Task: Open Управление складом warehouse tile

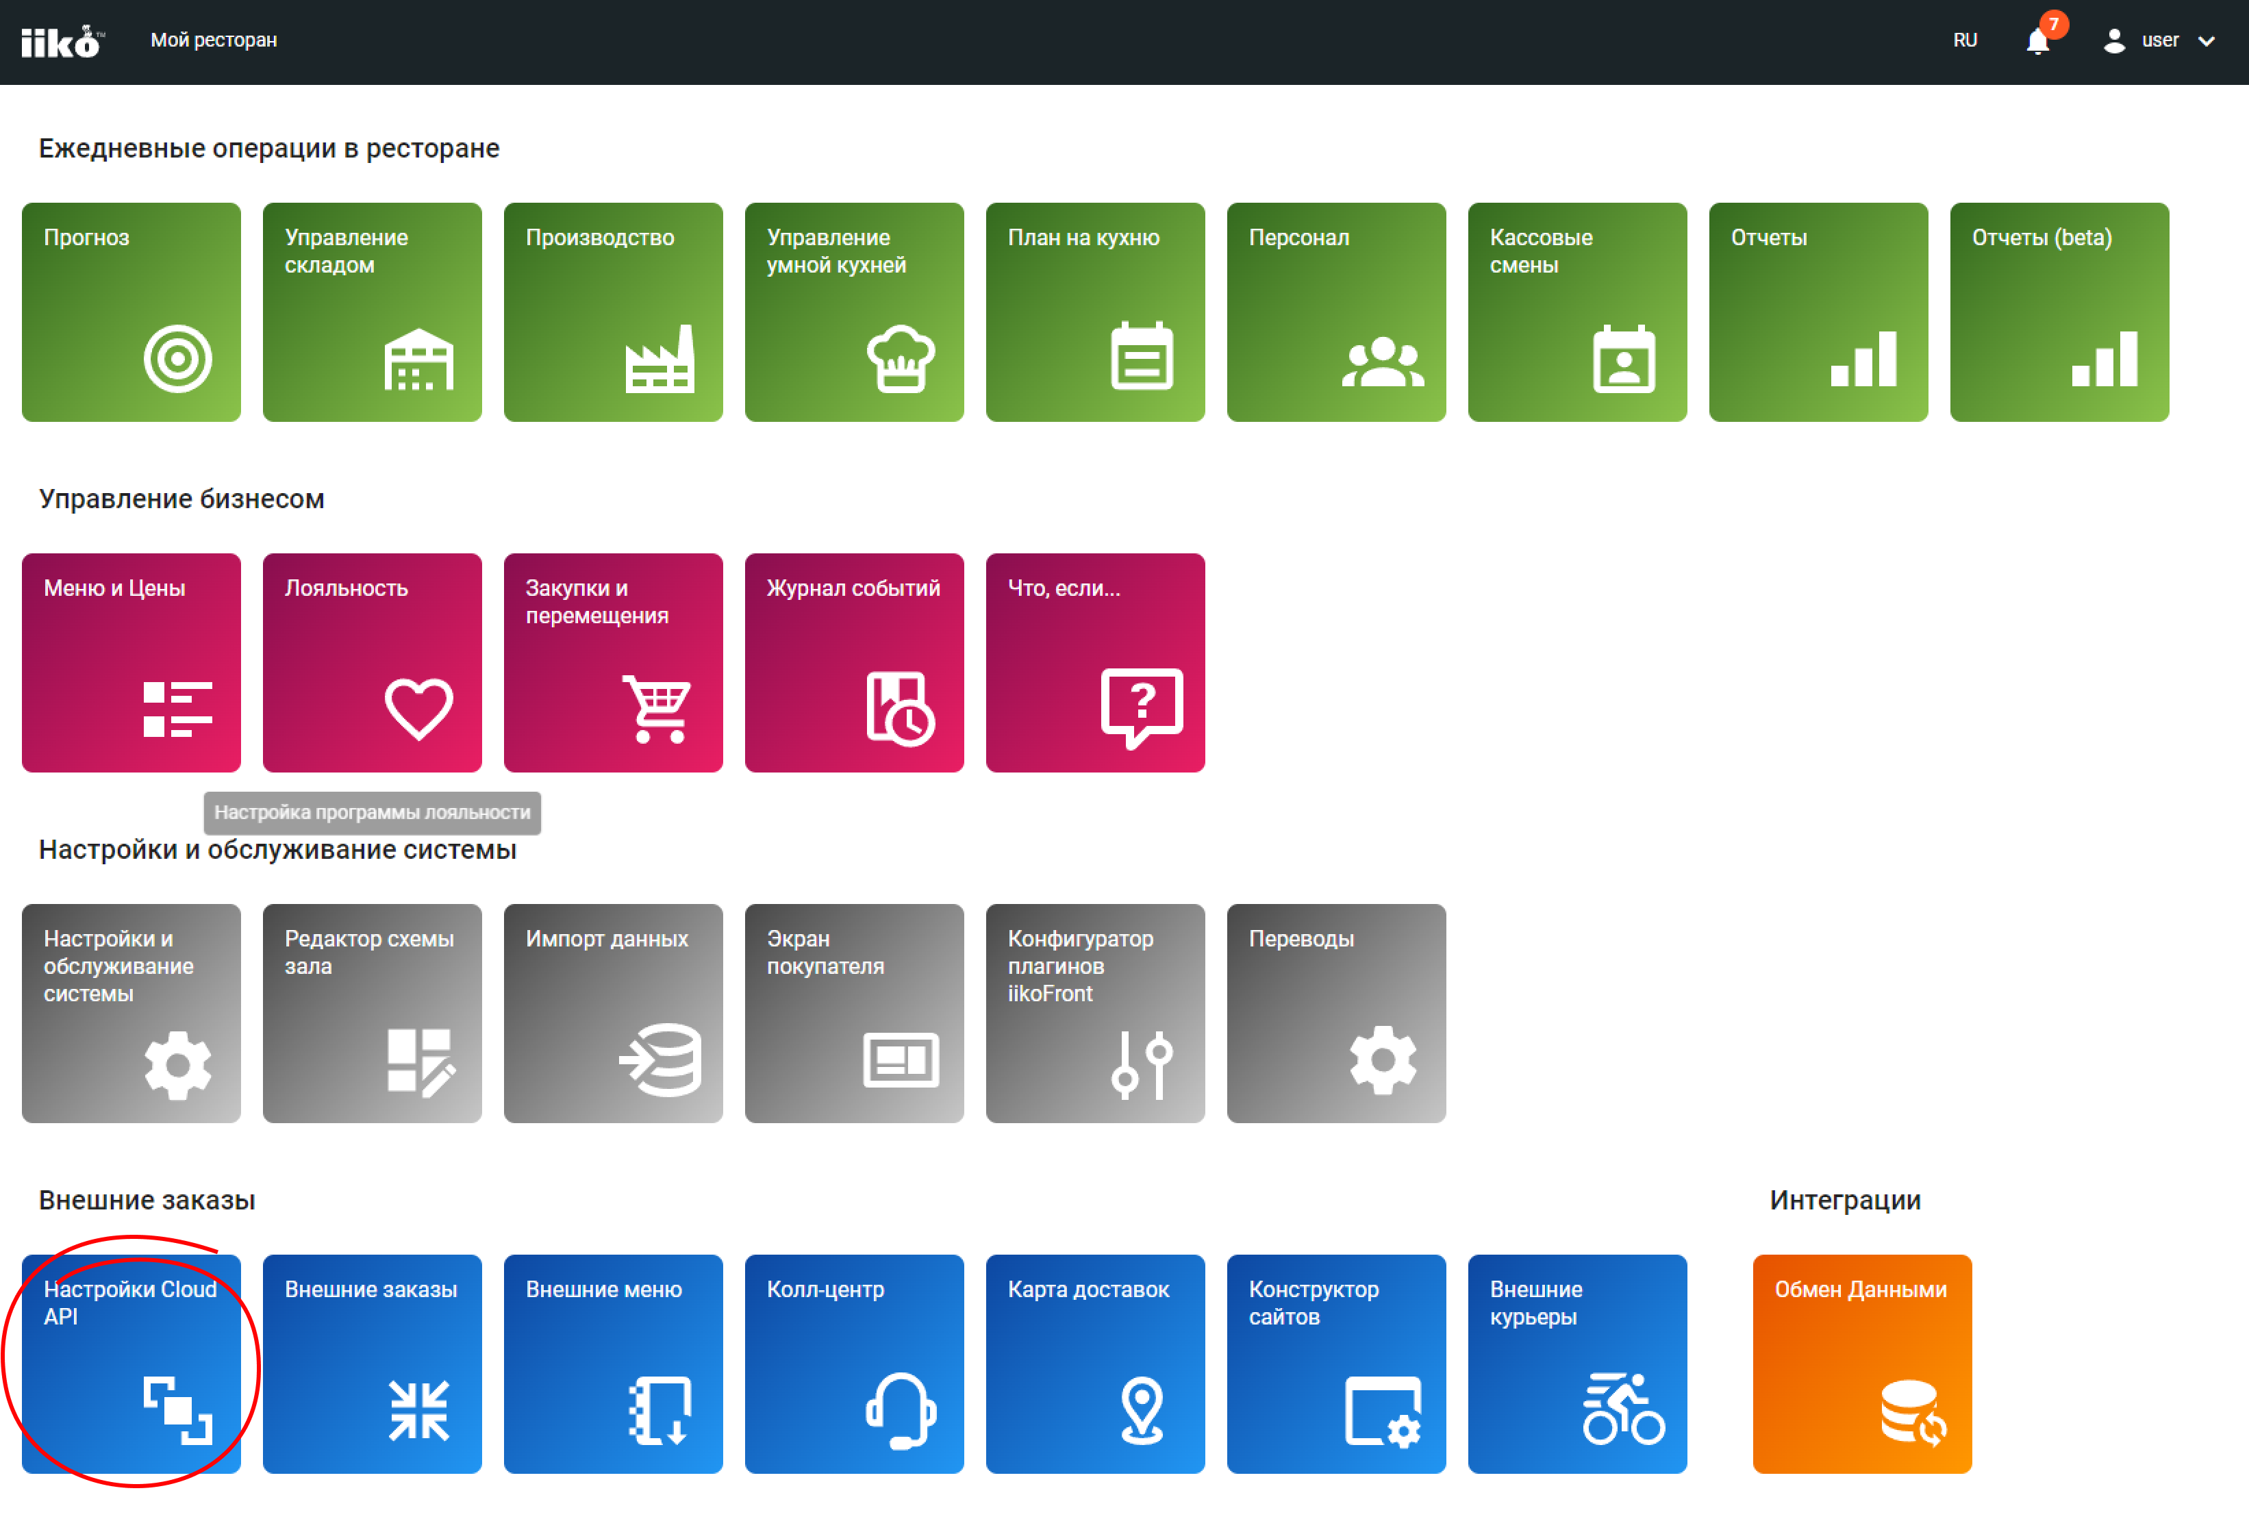Action: 372,312
